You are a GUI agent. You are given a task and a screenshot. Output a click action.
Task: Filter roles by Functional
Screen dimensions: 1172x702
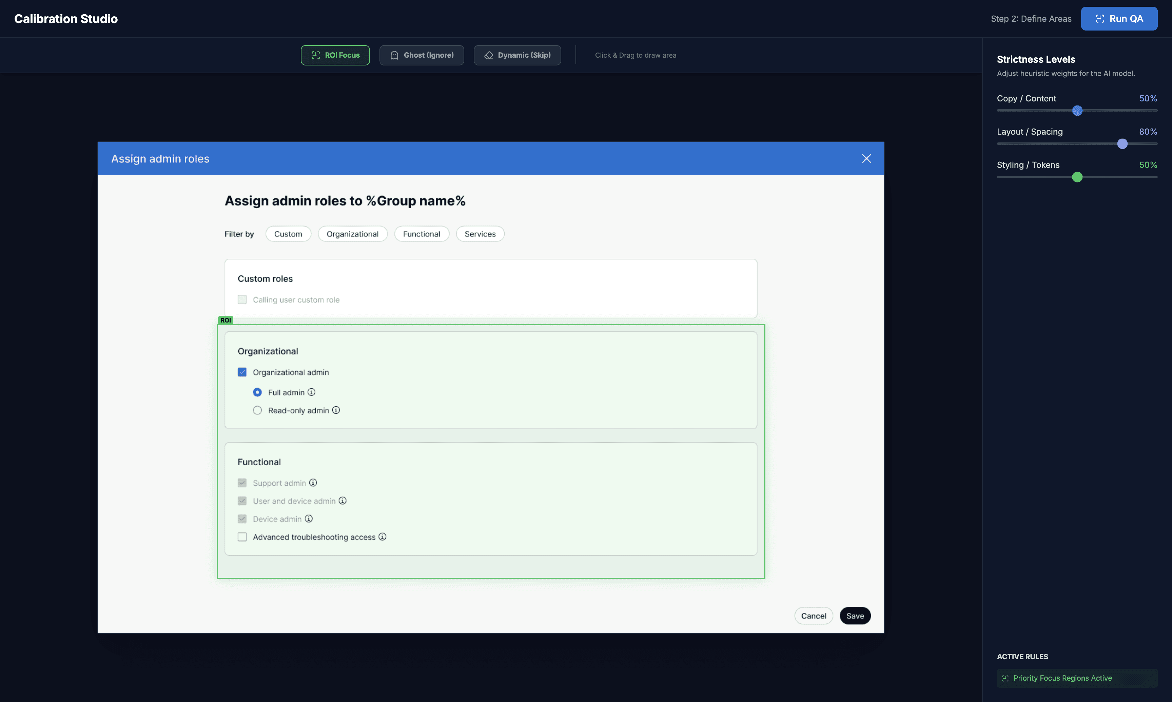pyautogui.click(x=421, y=234)
